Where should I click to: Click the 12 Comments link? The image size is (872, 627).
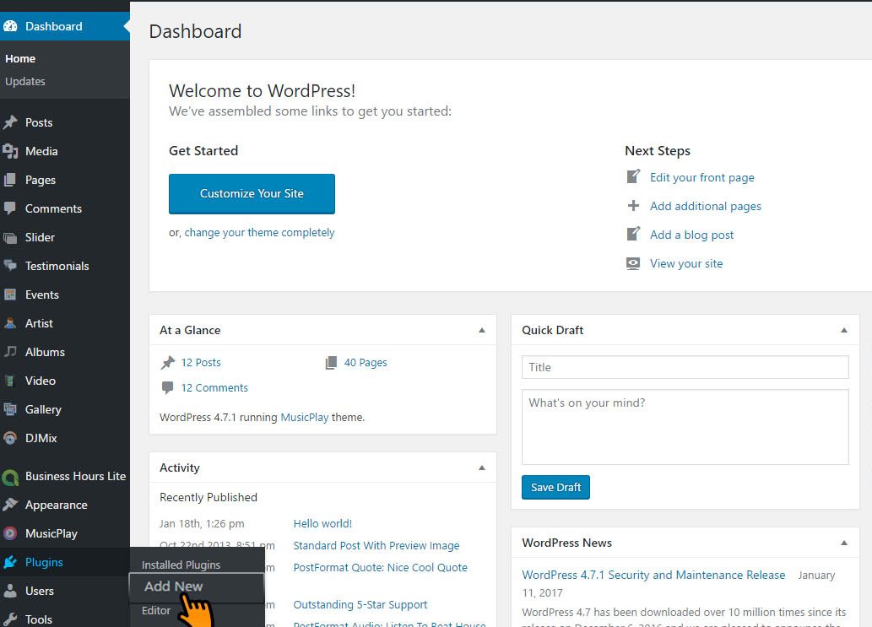(x=214, y=387)
